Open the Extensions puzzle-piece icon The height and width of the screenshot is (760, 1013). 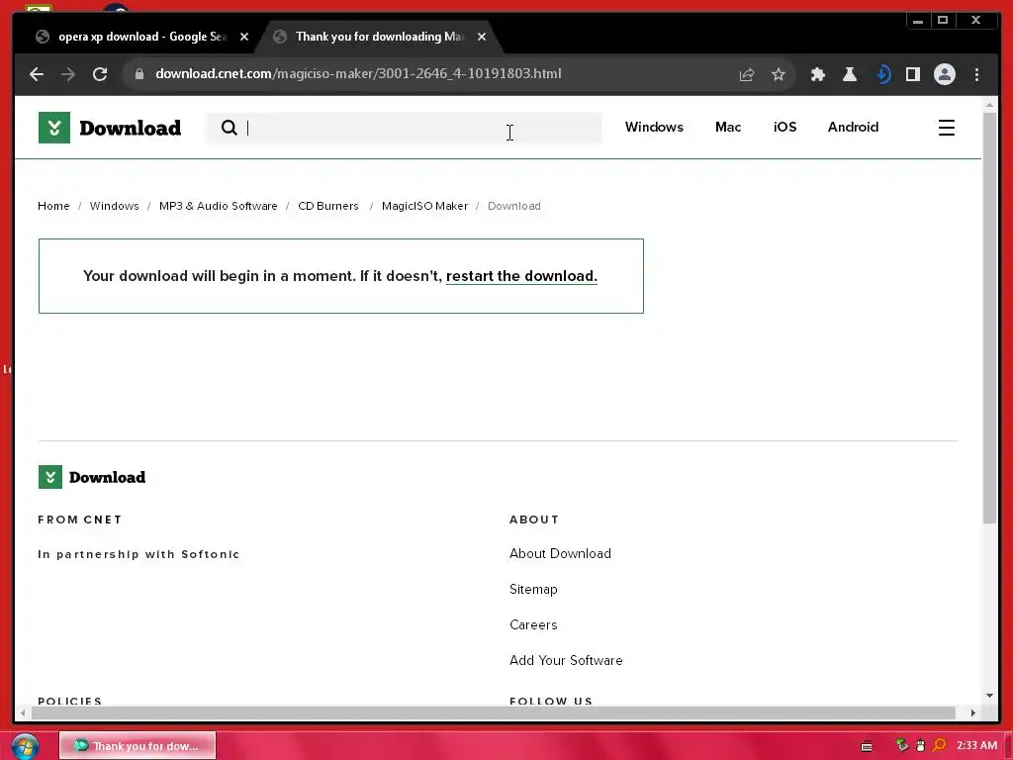click(818, 74)
